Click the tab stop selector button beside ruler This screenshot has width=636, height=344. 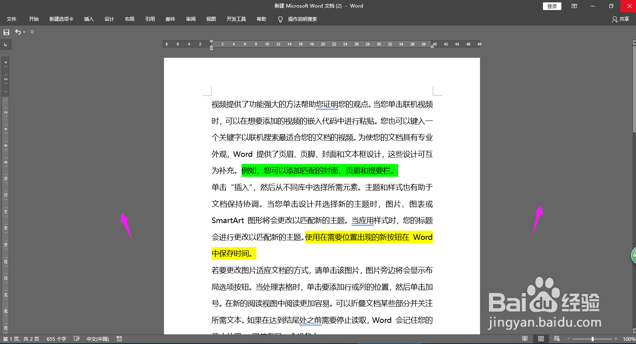click(6, 45)
